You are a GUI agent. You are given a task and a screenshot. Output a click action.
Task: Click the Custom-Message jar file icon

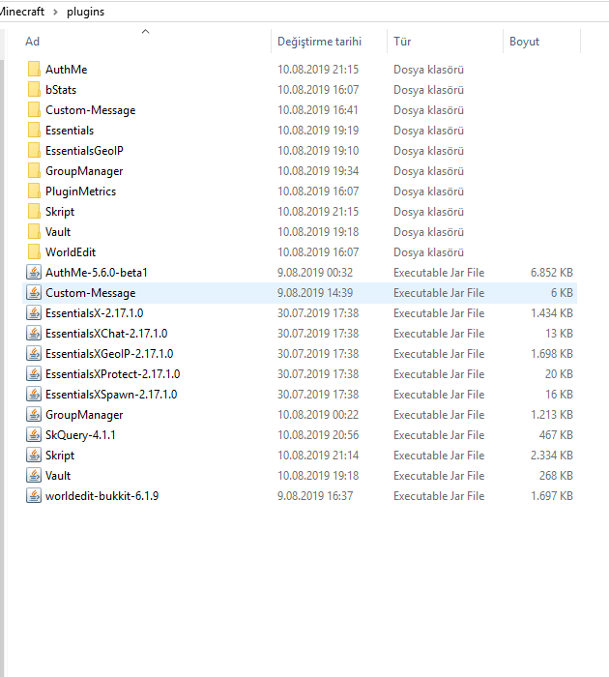34,292
